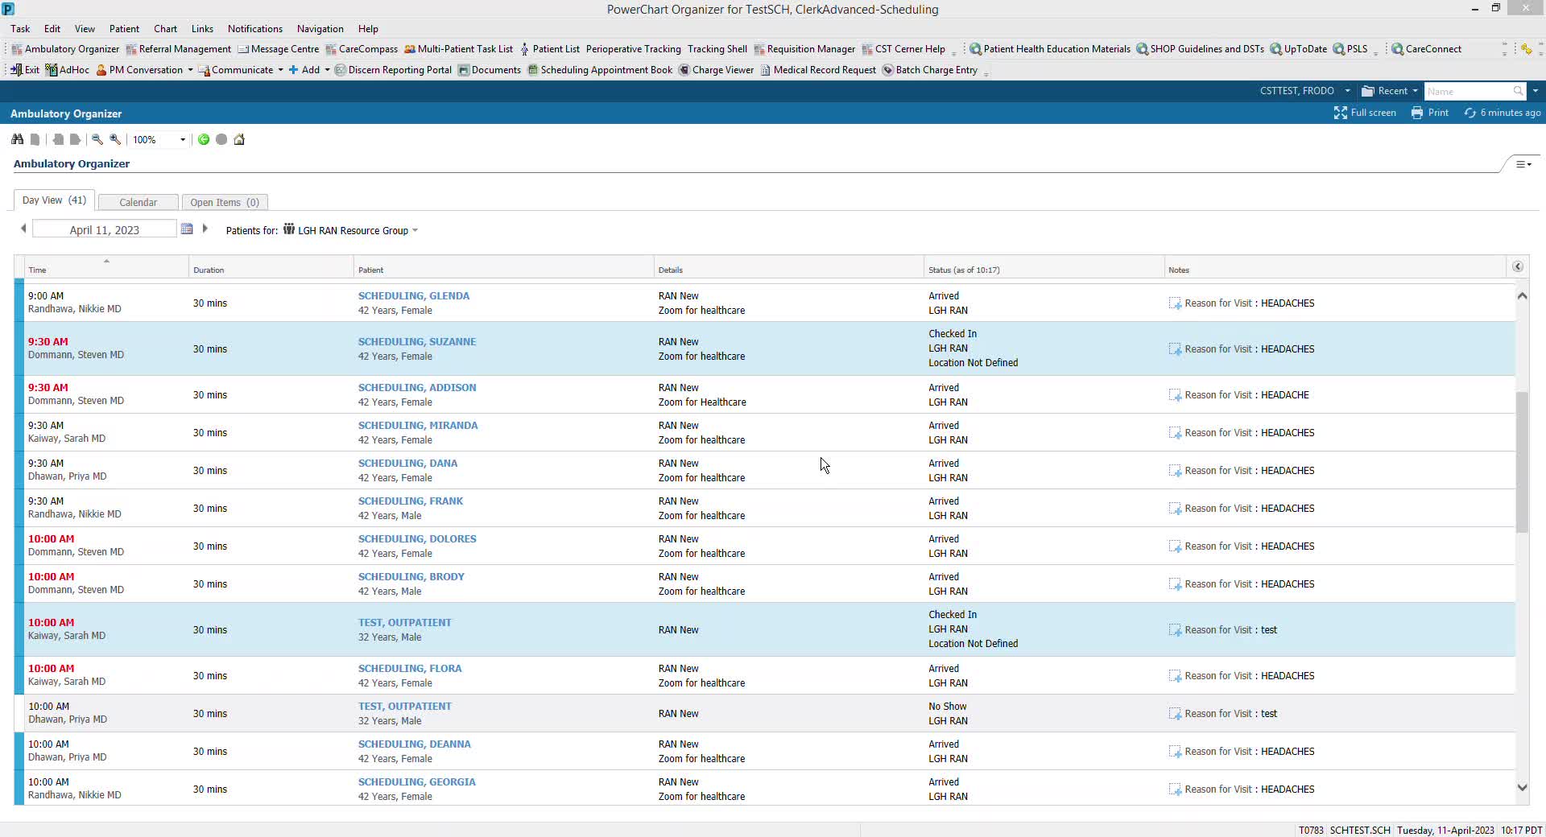Open Ambulatory Organizer toolbar item

pyautogui.click(x=65, y=49)
